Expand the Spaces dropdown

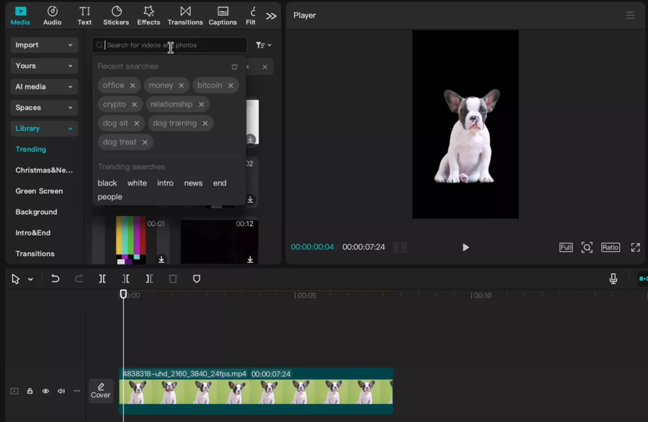tap(44, 108)
